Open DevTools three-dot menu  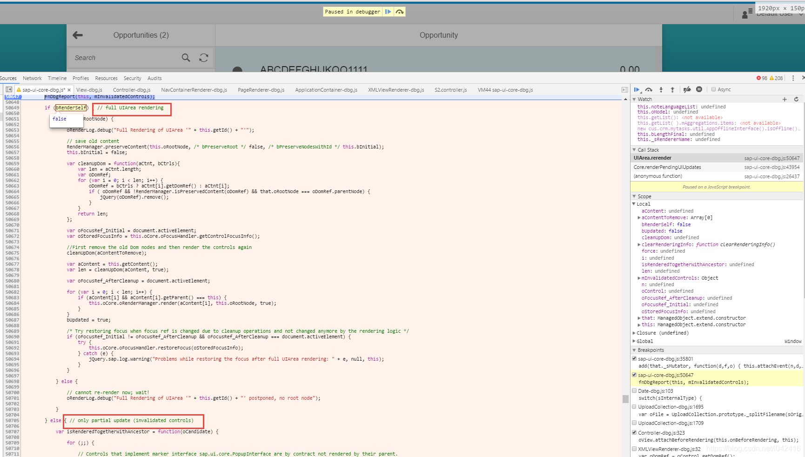[793, 78]
